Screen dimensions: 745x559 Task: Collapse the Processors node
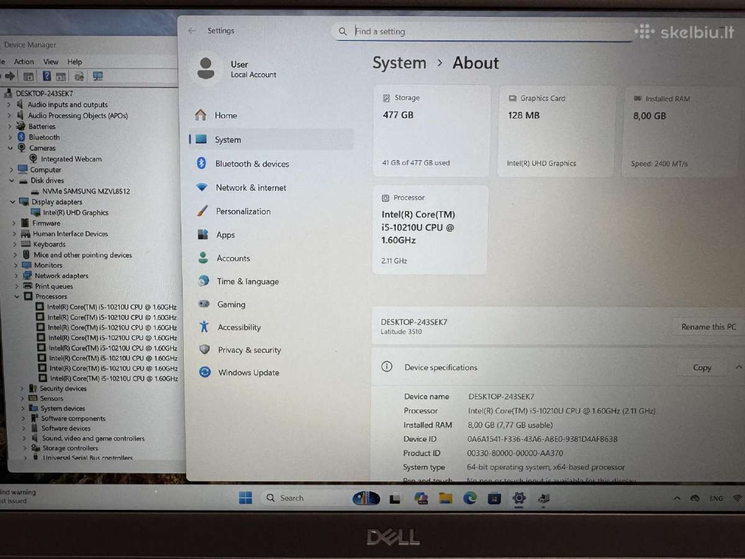(17, 297)
